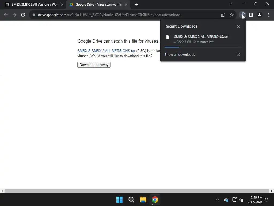This screenshot has width=274, height=206.
Task: Open the clock and date 2:59 PM
Action: 255,200
